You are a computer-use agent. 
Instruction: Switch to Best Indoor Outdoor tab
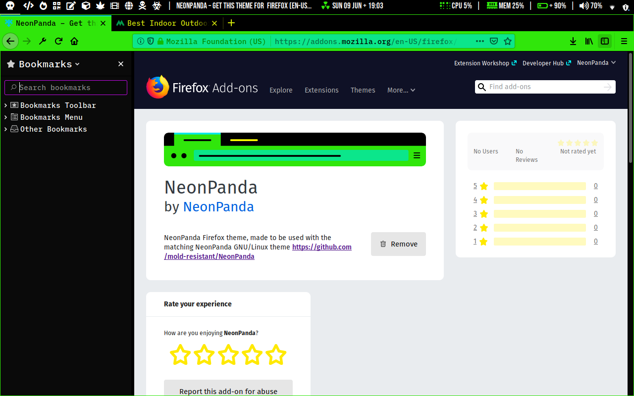click(x=167, y=23)
